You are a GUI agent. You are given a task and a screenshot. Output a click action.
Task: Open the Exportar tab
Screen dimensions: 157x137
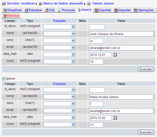pos(103,10)
